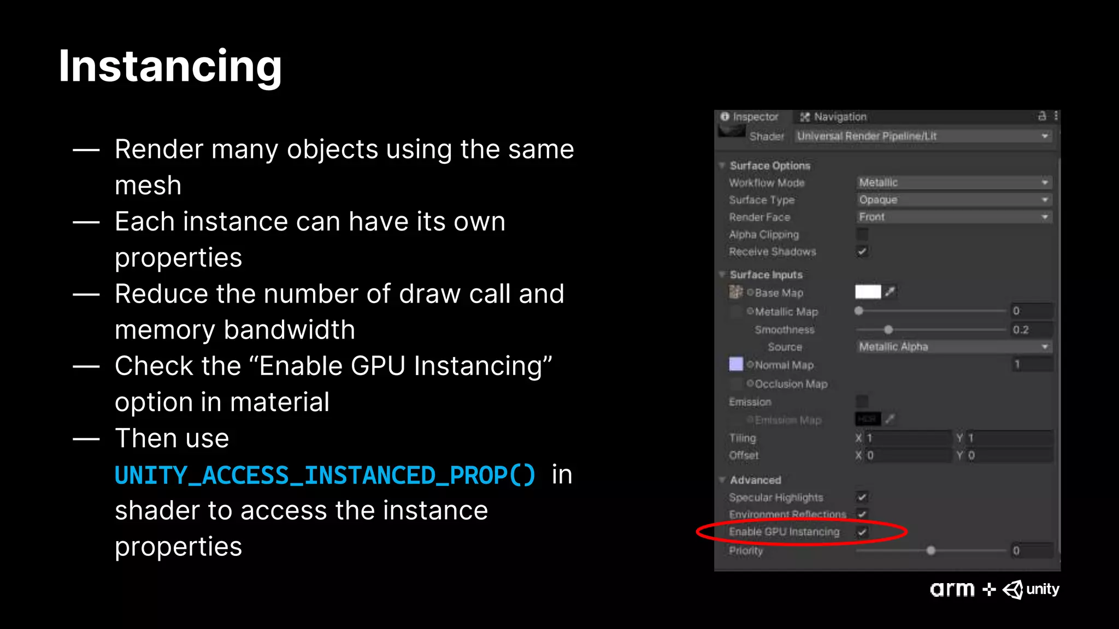This screenshot has height=629, width=1119.
Task: Uncheck Specular Highlights
Action: (862, 497)
